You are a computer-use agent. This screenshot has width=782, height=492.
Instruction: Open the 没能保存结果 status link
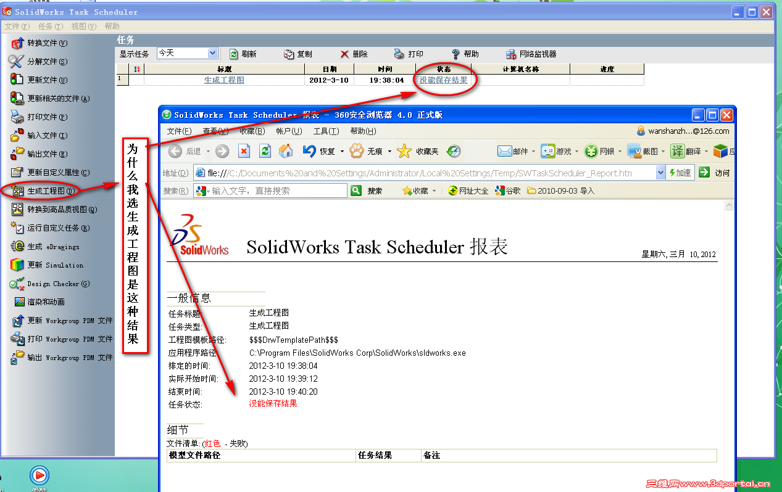click(444, 78)
